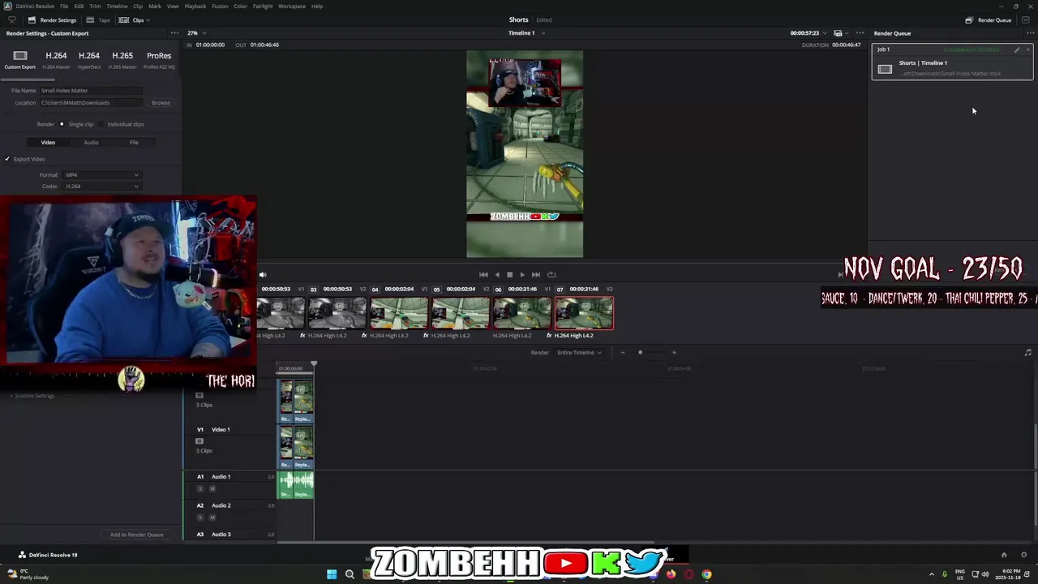1038x584 pixels.
Task: Open the Format MP4 dropdown
Action: tap(101, 175)
